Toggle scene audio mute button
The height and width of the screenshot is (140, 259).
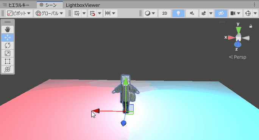tap(192, 13)
